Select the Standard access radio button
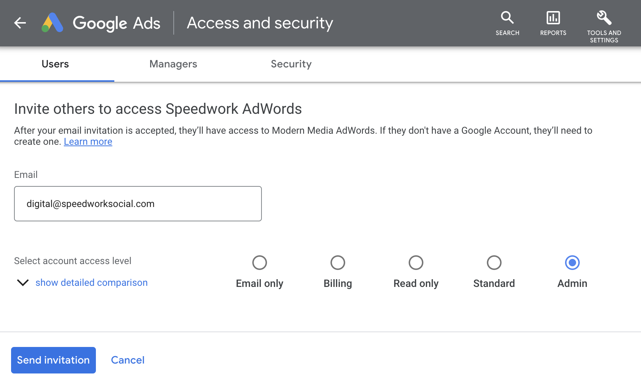 494,263
